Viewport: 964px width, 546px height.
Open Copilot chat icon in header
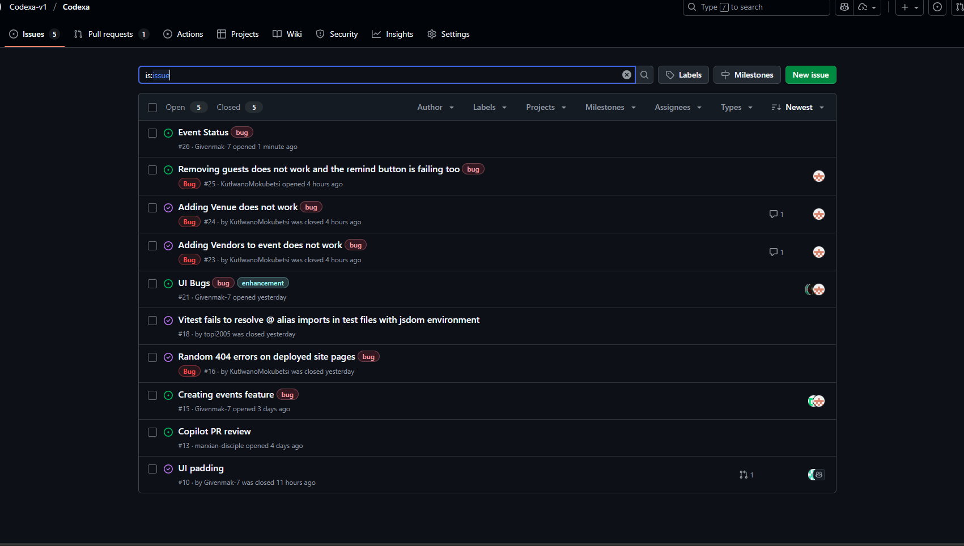844,7
